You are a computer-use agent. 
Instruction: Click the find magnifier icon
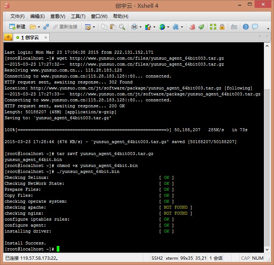pos(122,27)
